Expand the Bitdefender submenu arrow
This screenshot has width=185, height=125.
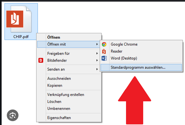(97, 60)
